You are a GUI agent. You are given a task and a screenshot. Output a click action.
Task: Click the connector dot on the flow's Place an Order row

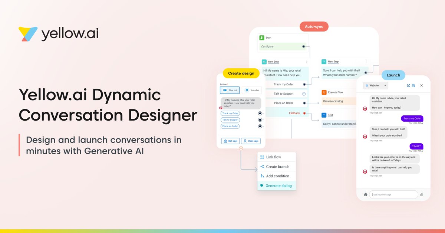[x=304, y=103]
